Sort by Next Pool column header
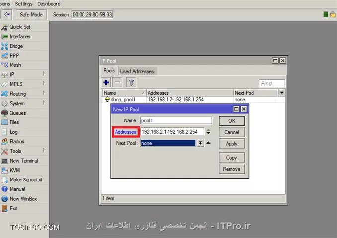The image size is (337, 238). [x=255, y=93]
